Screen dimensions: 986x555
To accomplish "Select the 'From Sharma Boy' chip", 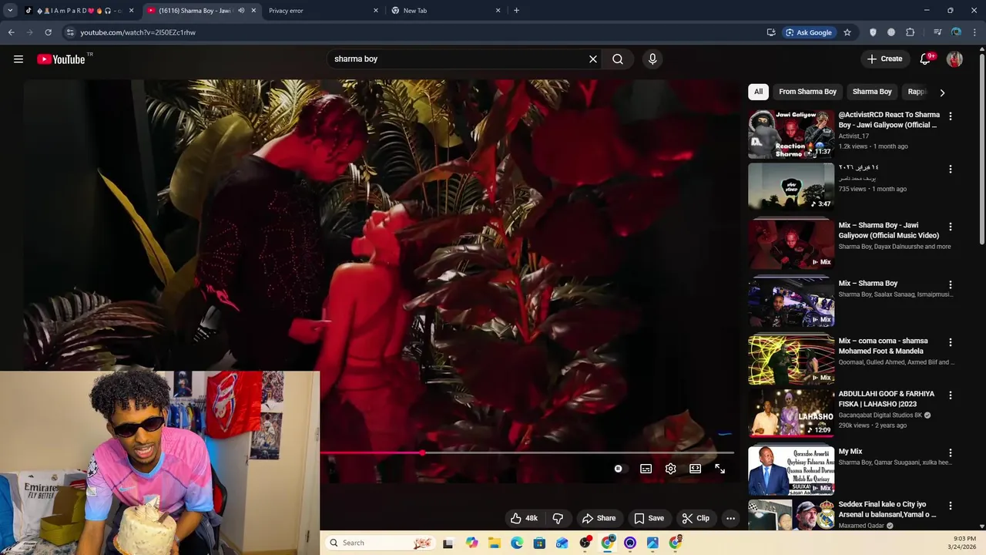I will click(807, 92).
